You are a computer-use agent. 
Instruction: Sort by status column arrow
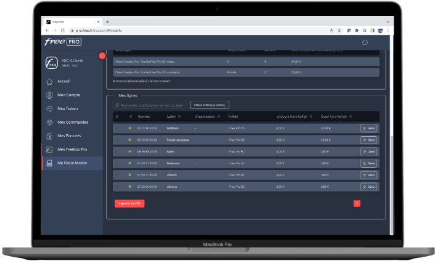tap(131, 116)
